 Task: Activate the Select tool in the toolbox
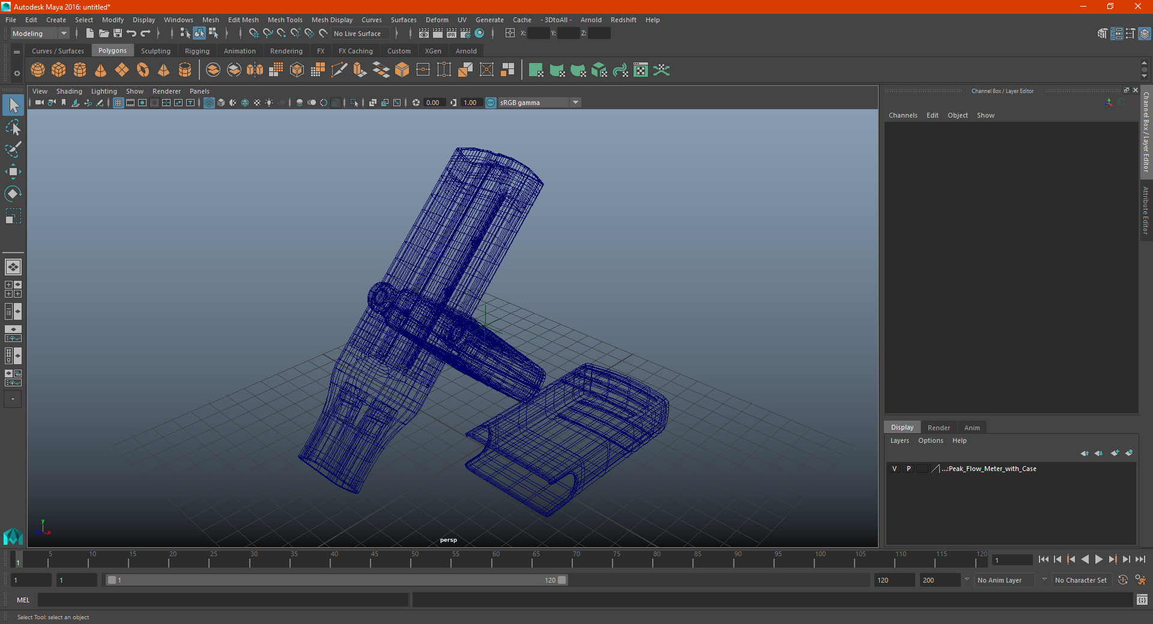(x=13, y=106)
